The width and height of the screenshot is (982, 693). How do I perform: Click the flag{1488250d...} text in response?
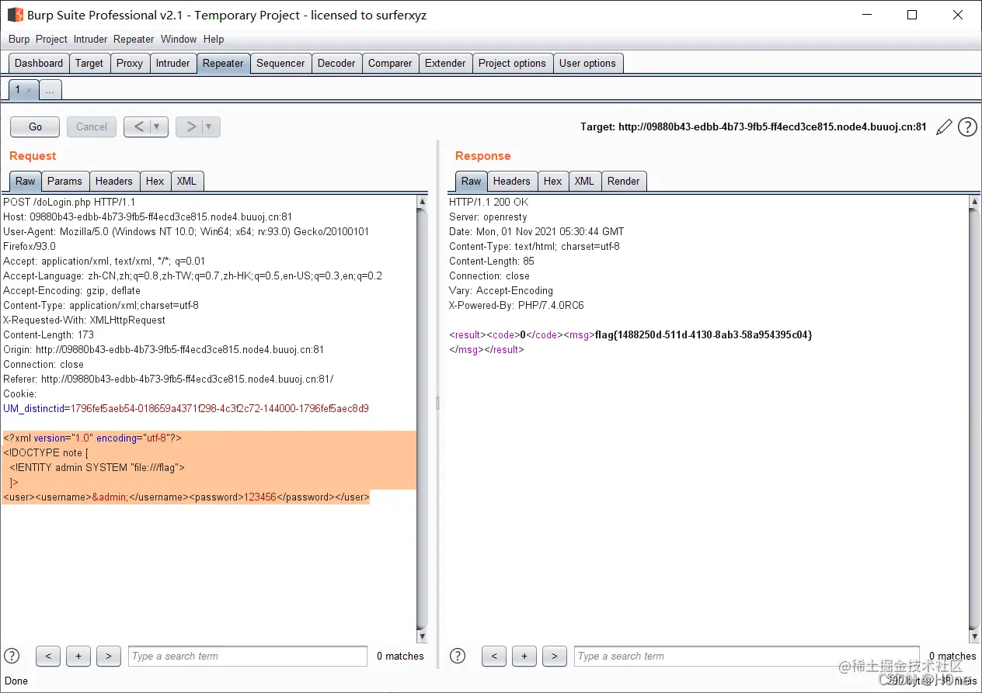pyautogui.click(x=703, y=334)
